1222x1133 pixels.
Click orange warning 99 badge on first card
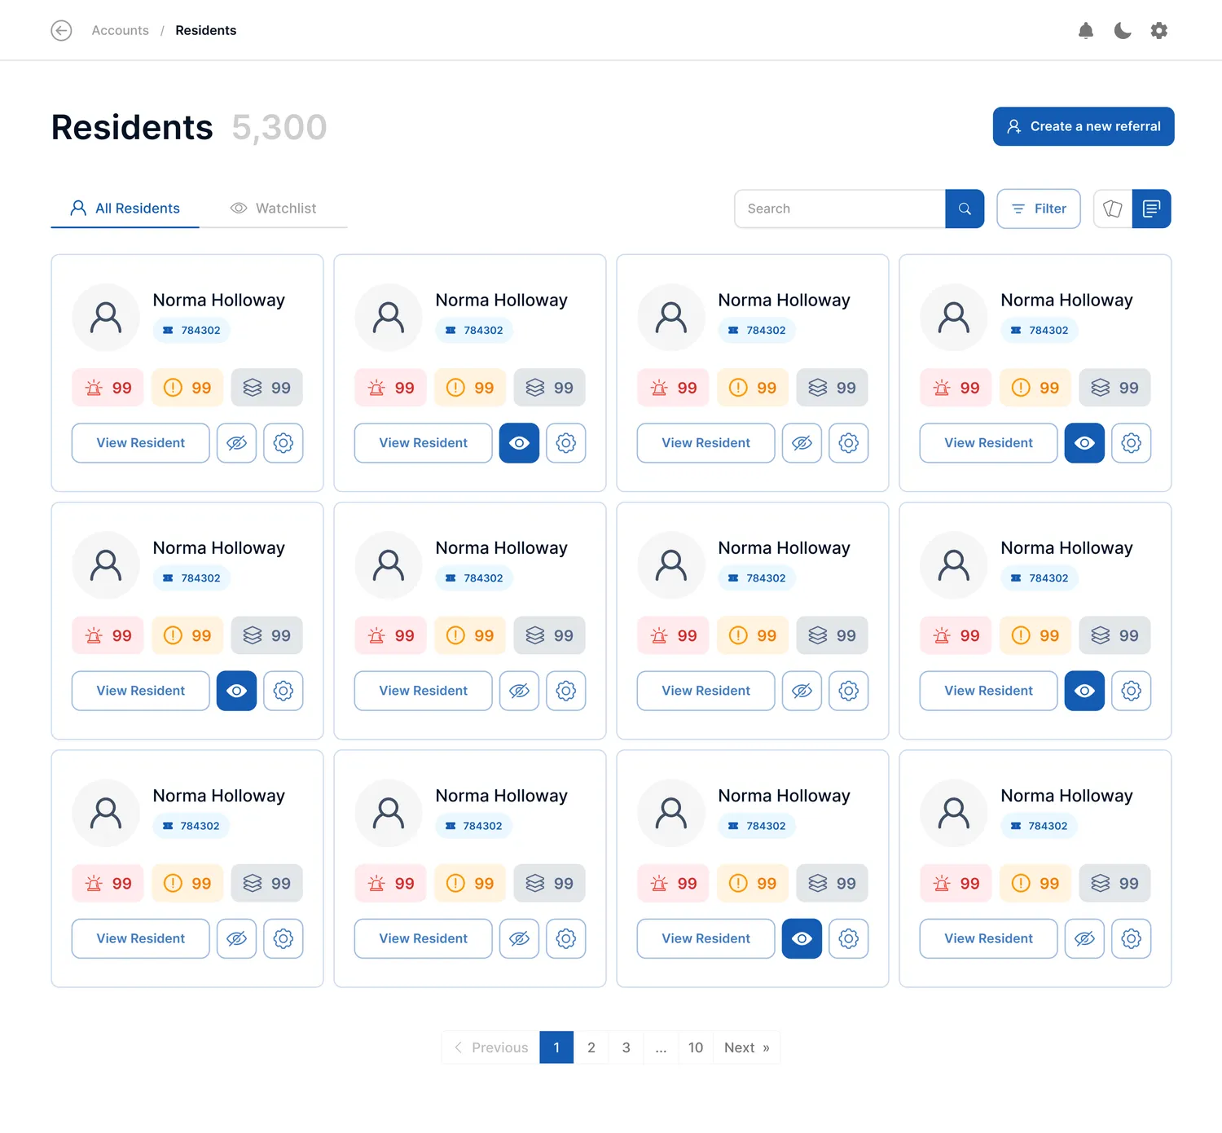click(x=187, y=388)
